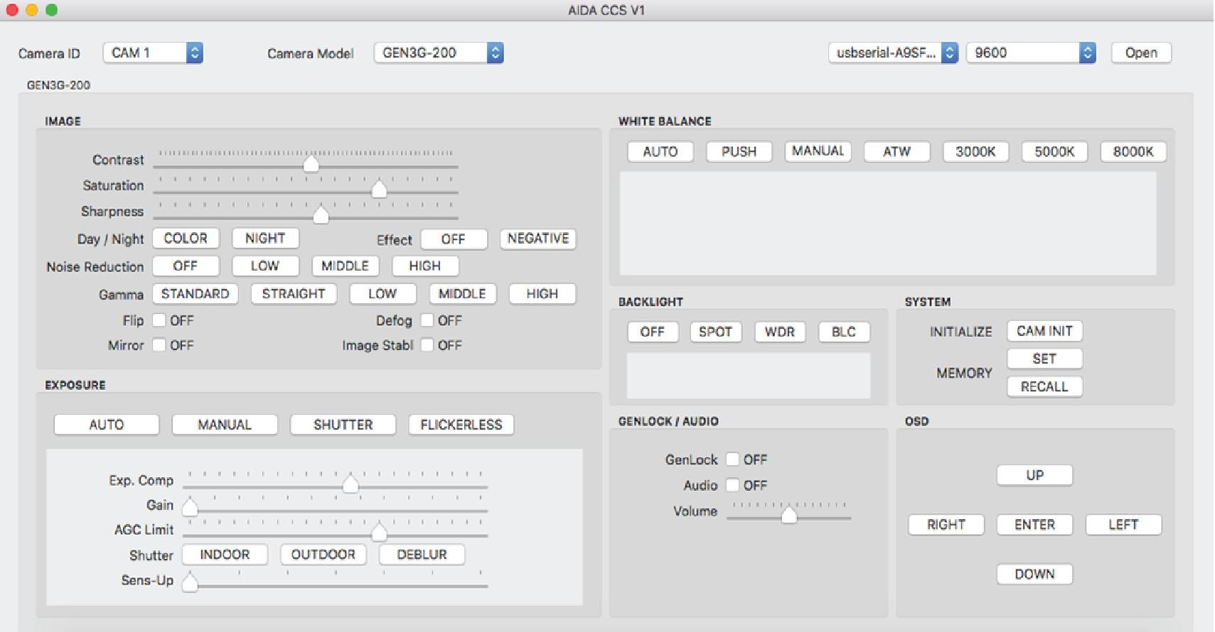Turn on Image Stabilizer checkbox
This screenshot has width=1215, height=632.
click(x=427, y=345)
